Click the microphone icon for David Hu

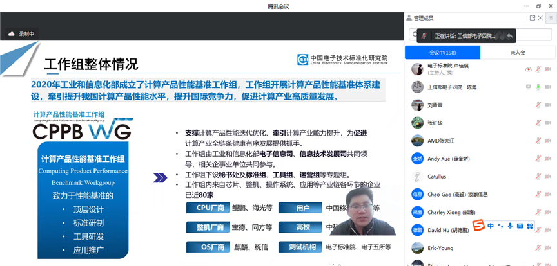click(x=538, y=230)
